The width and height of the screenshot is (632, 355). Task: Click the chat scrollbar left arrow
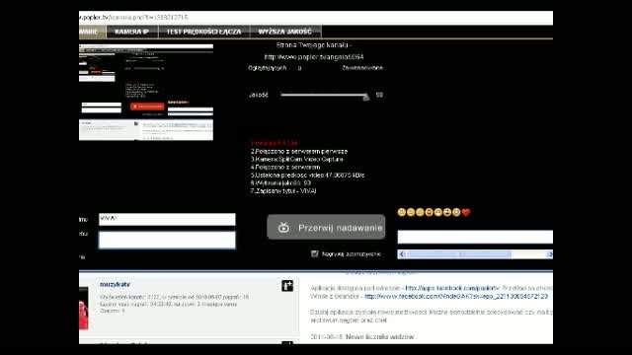pos(402,254)
